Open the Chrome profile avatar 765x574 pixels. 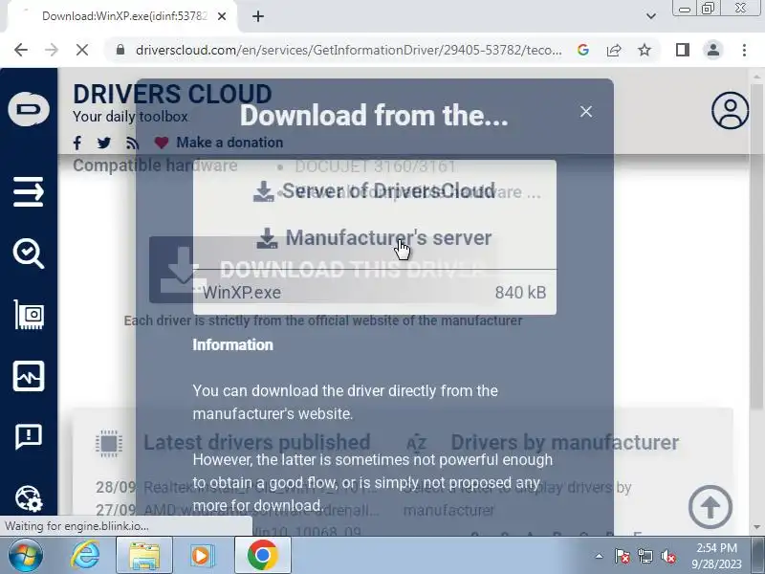[x=713, y=50]
